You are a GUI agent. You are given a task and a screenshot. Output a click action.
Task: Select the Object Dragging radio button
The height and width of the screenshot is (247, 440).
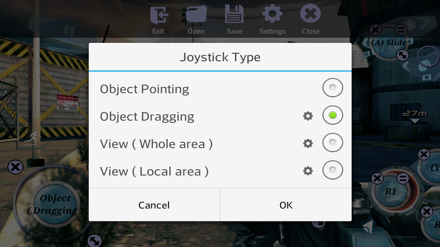(332, 115)
